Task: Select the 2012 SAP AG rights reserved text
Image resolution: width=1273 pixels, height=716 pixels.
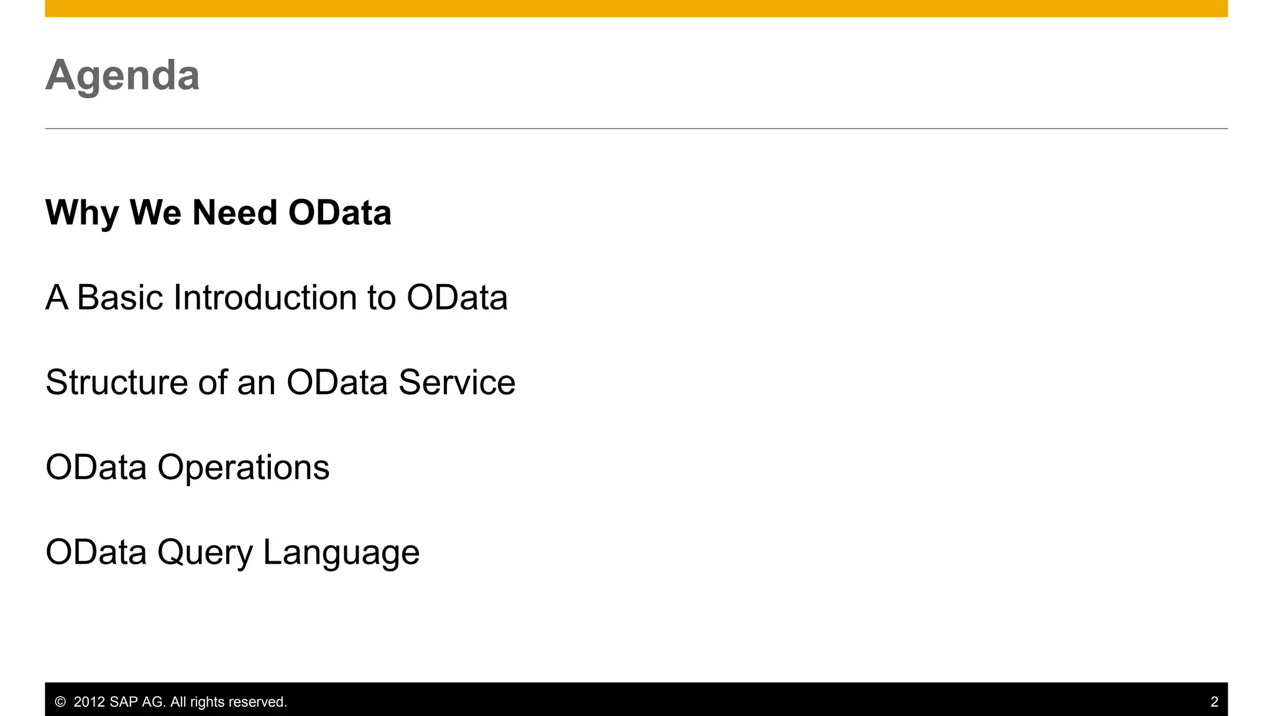Action: tap(180, 702)
